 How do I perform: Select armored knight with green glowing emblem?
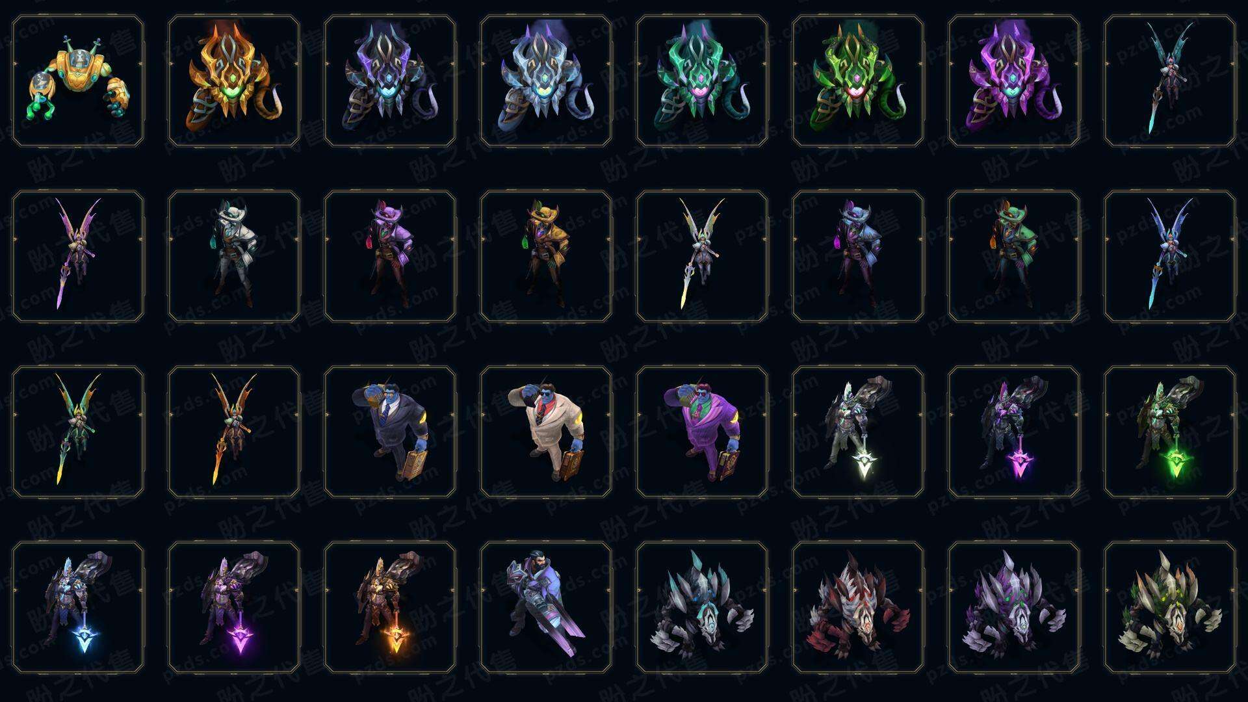click(1170, 432)
